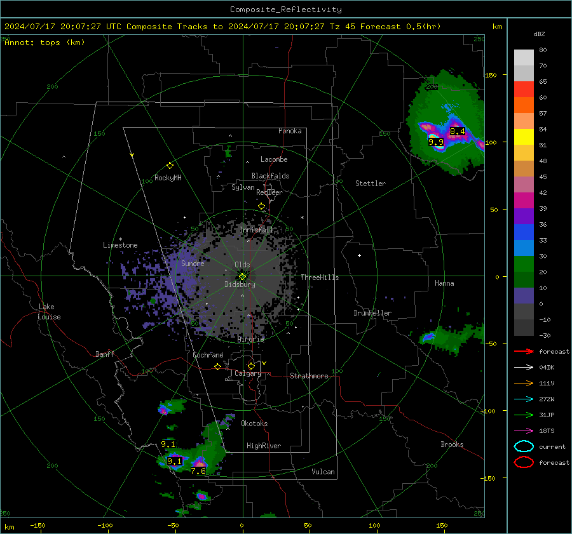Click the Calgary city label
Image resolution: width=572 pixels, height=534 pixels.
point(248,373)
